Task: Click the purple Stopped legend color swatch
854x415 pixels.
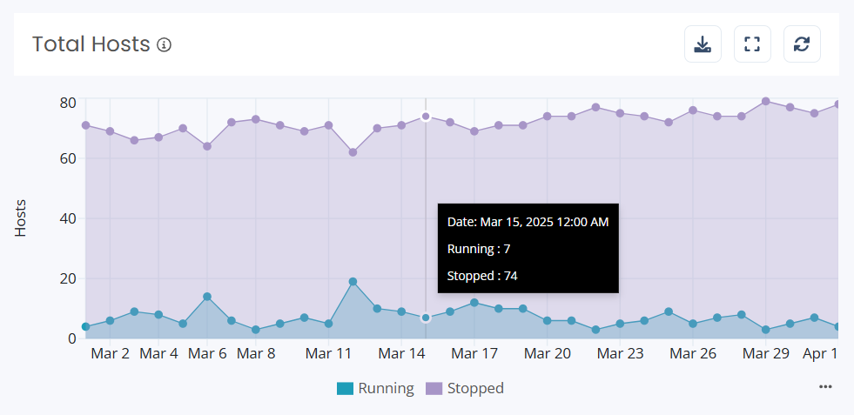Action: (434, 388)
